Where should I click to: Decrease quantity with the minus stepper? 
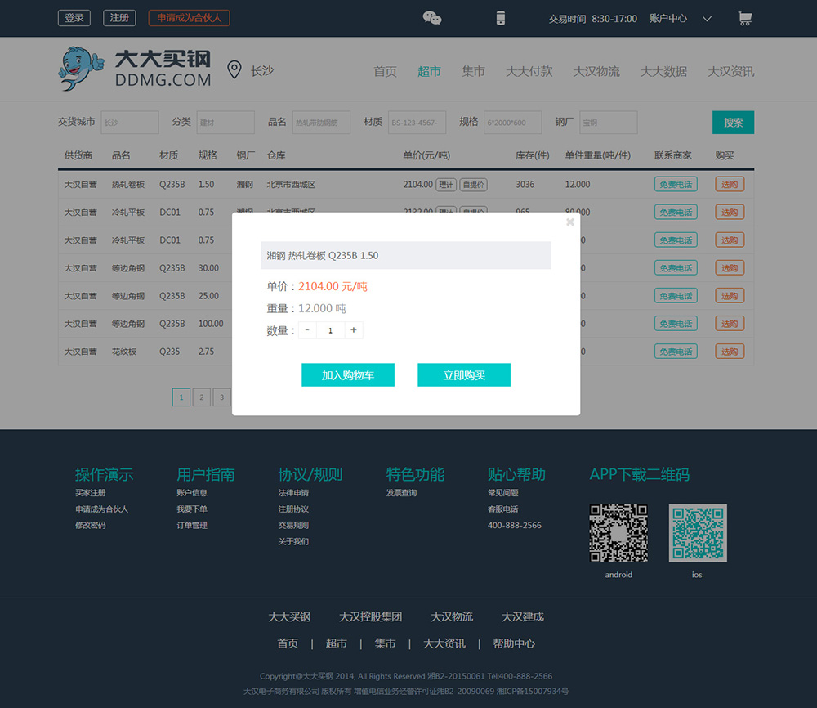(x=306, y=330)
